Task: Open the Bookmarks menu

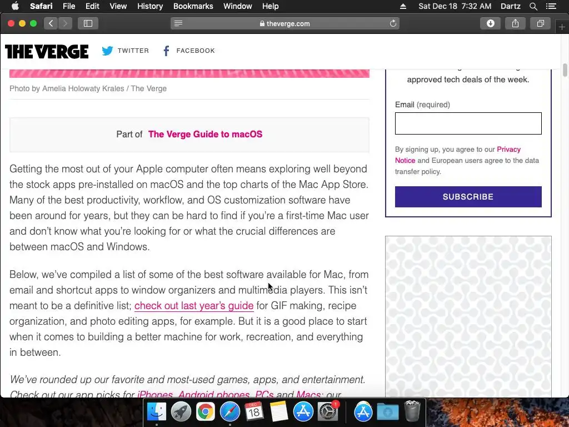Action: [x=193, y=6]
